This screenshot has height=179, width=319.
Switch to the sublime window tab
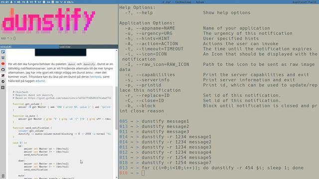click(x=89, y=47)
